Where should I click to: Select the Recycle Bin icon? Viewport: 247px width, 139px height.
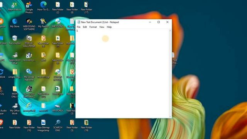(x=15, y=40)
